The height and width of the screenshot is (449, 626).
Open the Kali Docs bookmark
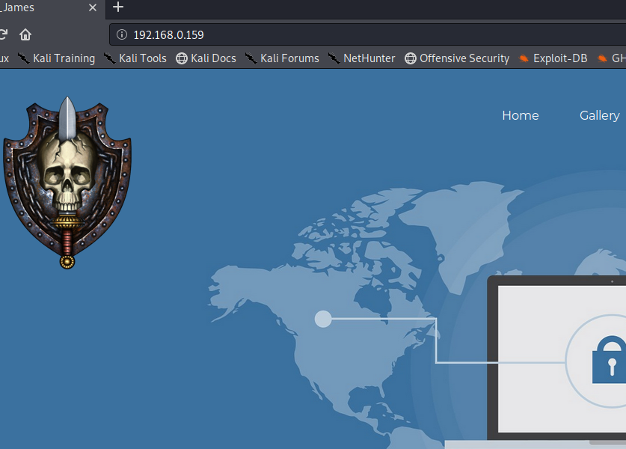pyautogui.click(x=206, y=58)
